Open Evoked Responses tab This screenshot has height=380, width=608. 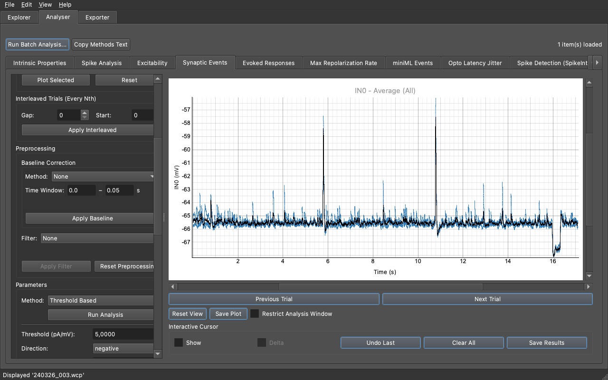tap(269, 63)
